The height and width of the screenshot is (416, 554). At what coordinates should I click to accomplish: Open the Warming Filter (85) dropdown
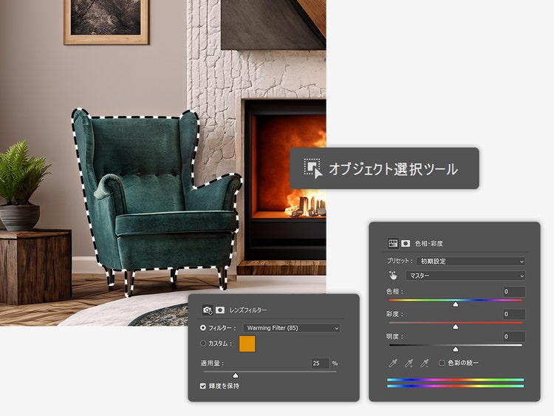point(292,328)
